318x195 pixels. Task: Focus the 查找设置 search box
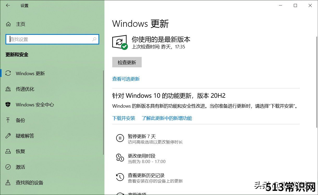point(52,39)
